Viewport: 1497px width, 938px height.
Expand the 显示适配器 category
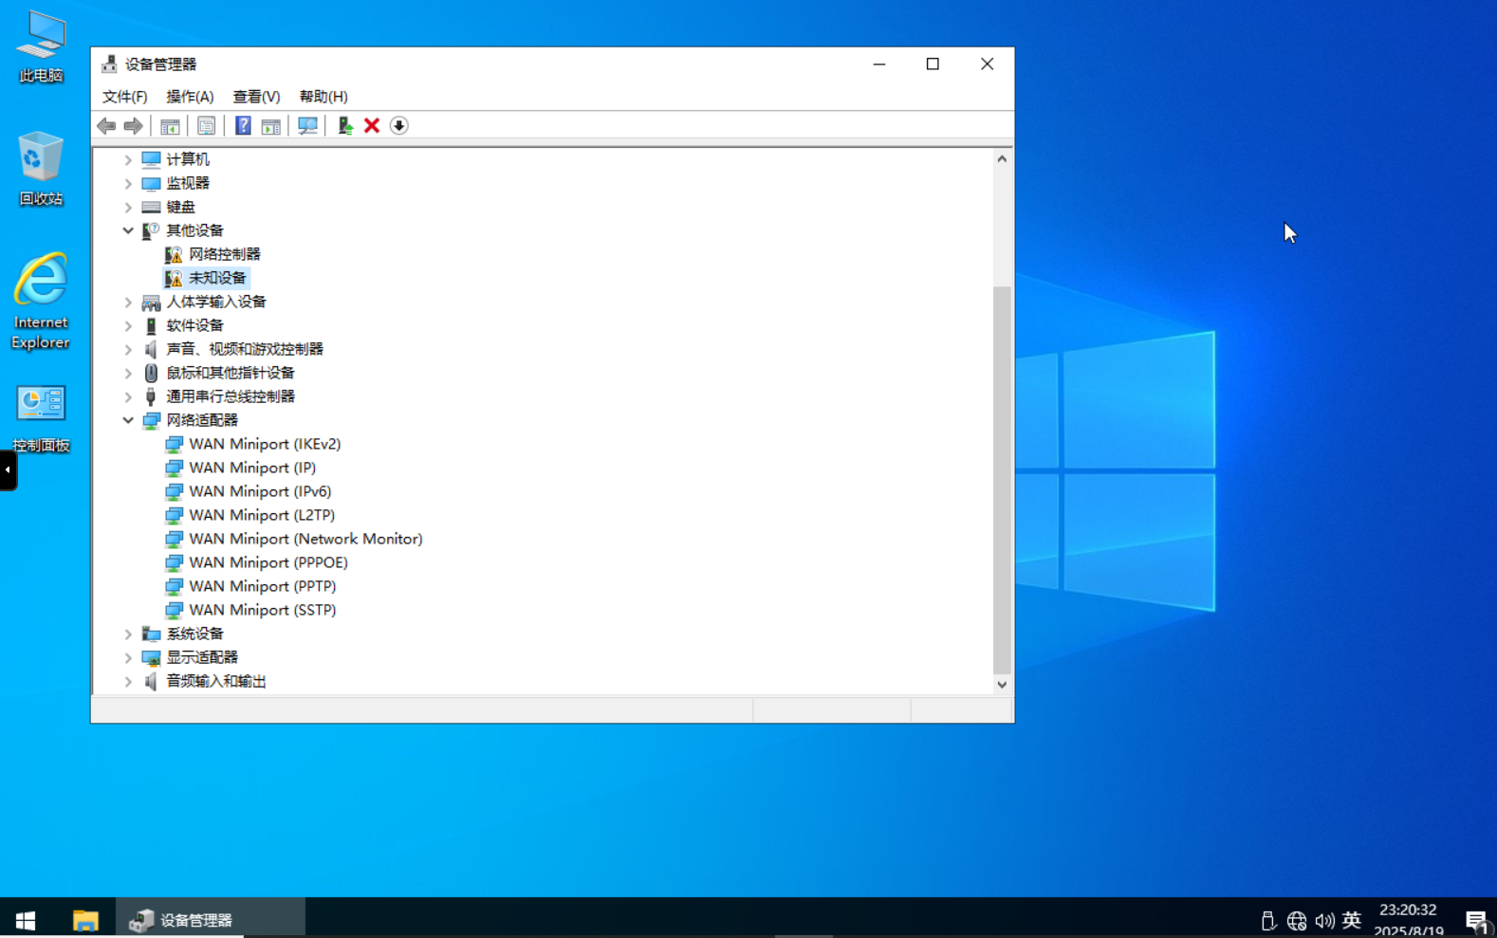(128, 657)
